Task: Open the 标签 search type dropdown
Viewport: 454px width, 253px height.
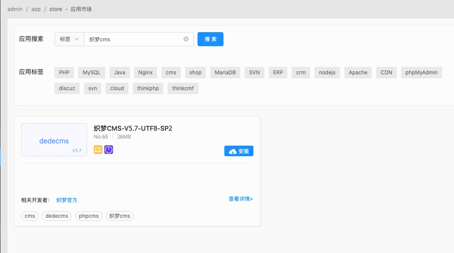Action: (x=69, y=39)
